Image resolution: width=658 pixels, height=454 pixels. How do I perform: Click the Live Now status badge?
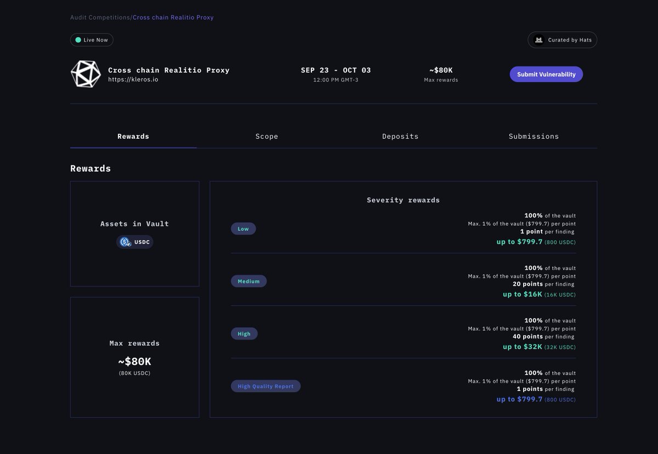(92, 40)
